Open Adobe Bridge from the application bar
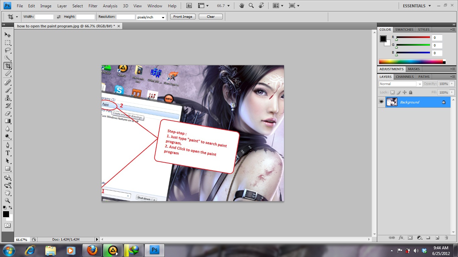This screenshot has width=458, height=257. (188, 5)
